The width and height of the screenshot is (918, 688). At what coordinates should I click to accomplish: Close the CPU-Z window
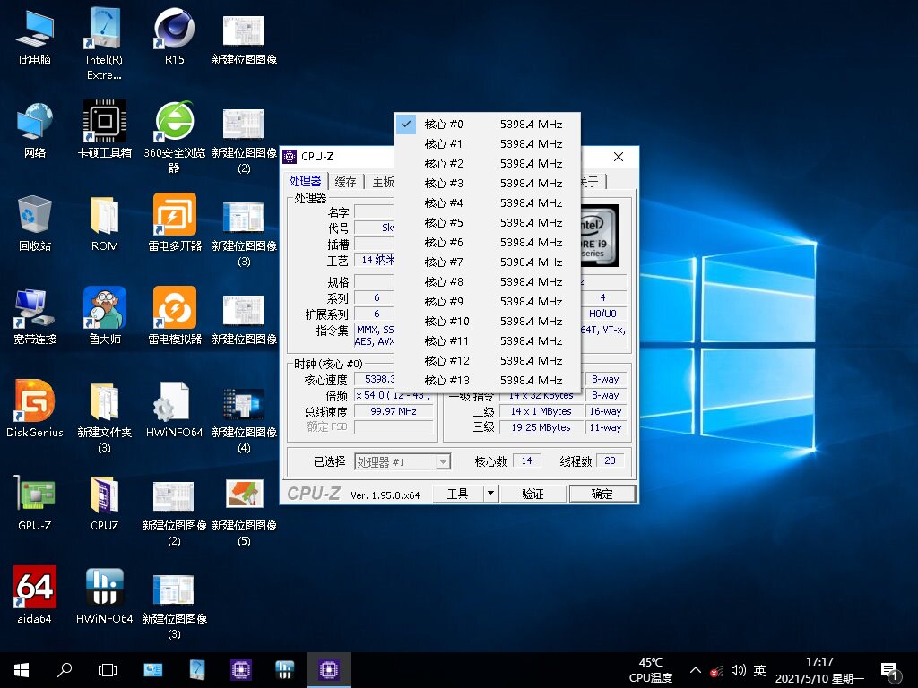619,157
